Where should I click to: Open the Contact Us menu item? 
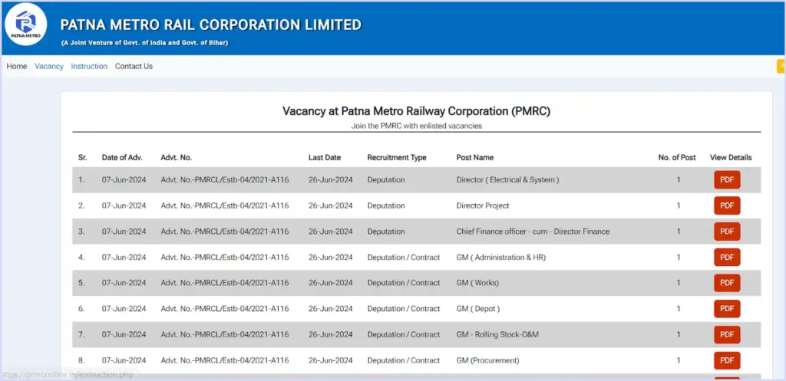[x=134, y=66]
